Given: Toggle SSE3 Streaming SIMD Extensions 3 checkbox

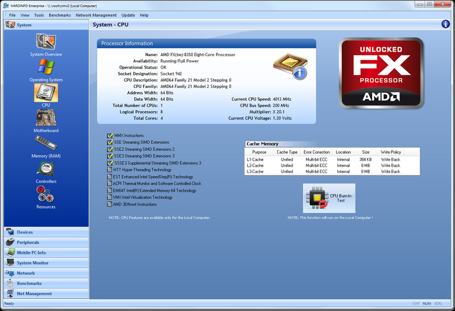Looking at the screenshot, I should pos(110,156).
